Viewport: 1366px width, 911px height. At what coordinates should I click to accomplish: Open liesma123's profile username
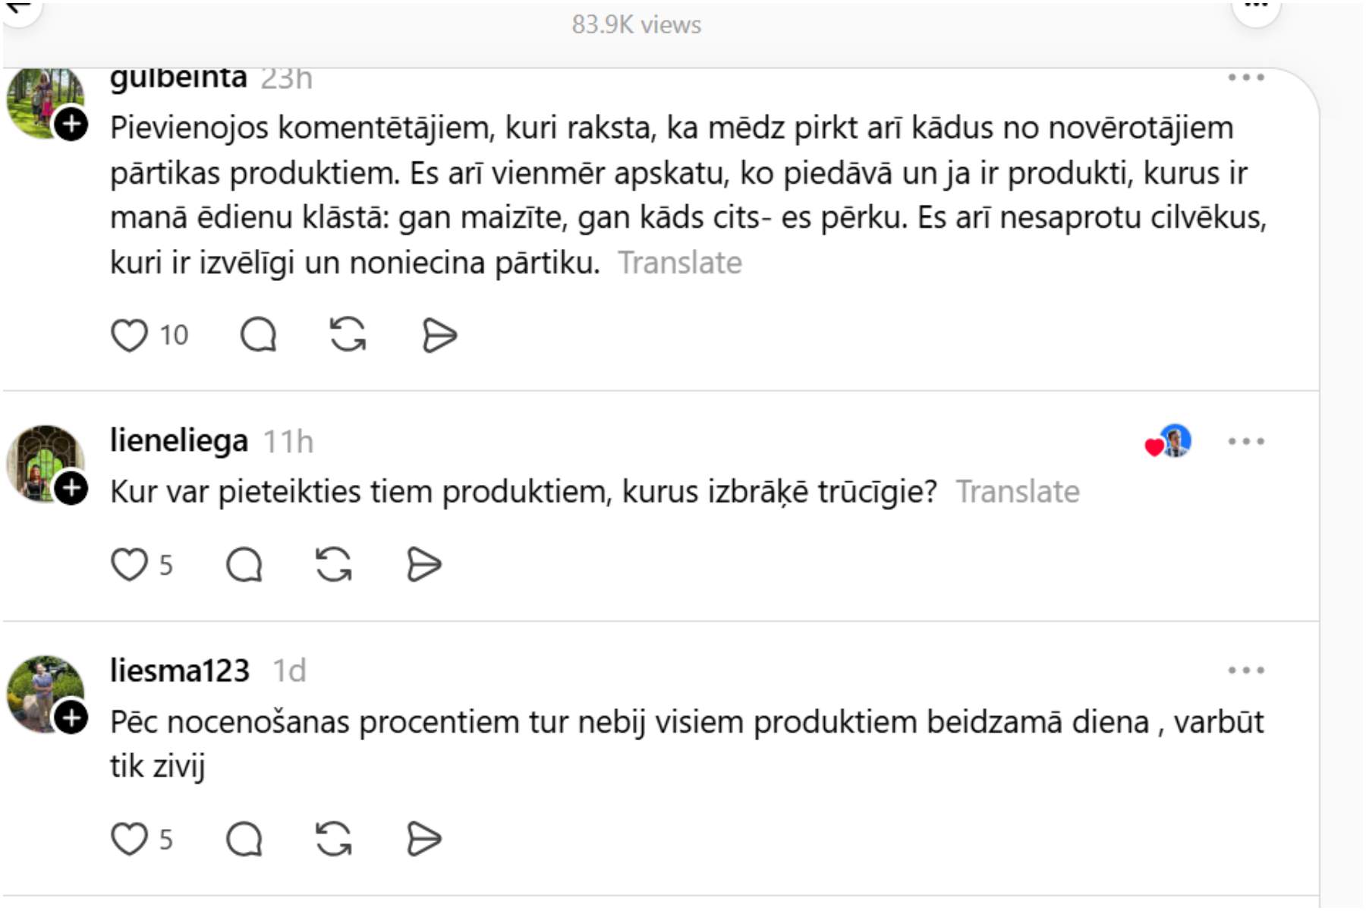(x=180, y=670)
